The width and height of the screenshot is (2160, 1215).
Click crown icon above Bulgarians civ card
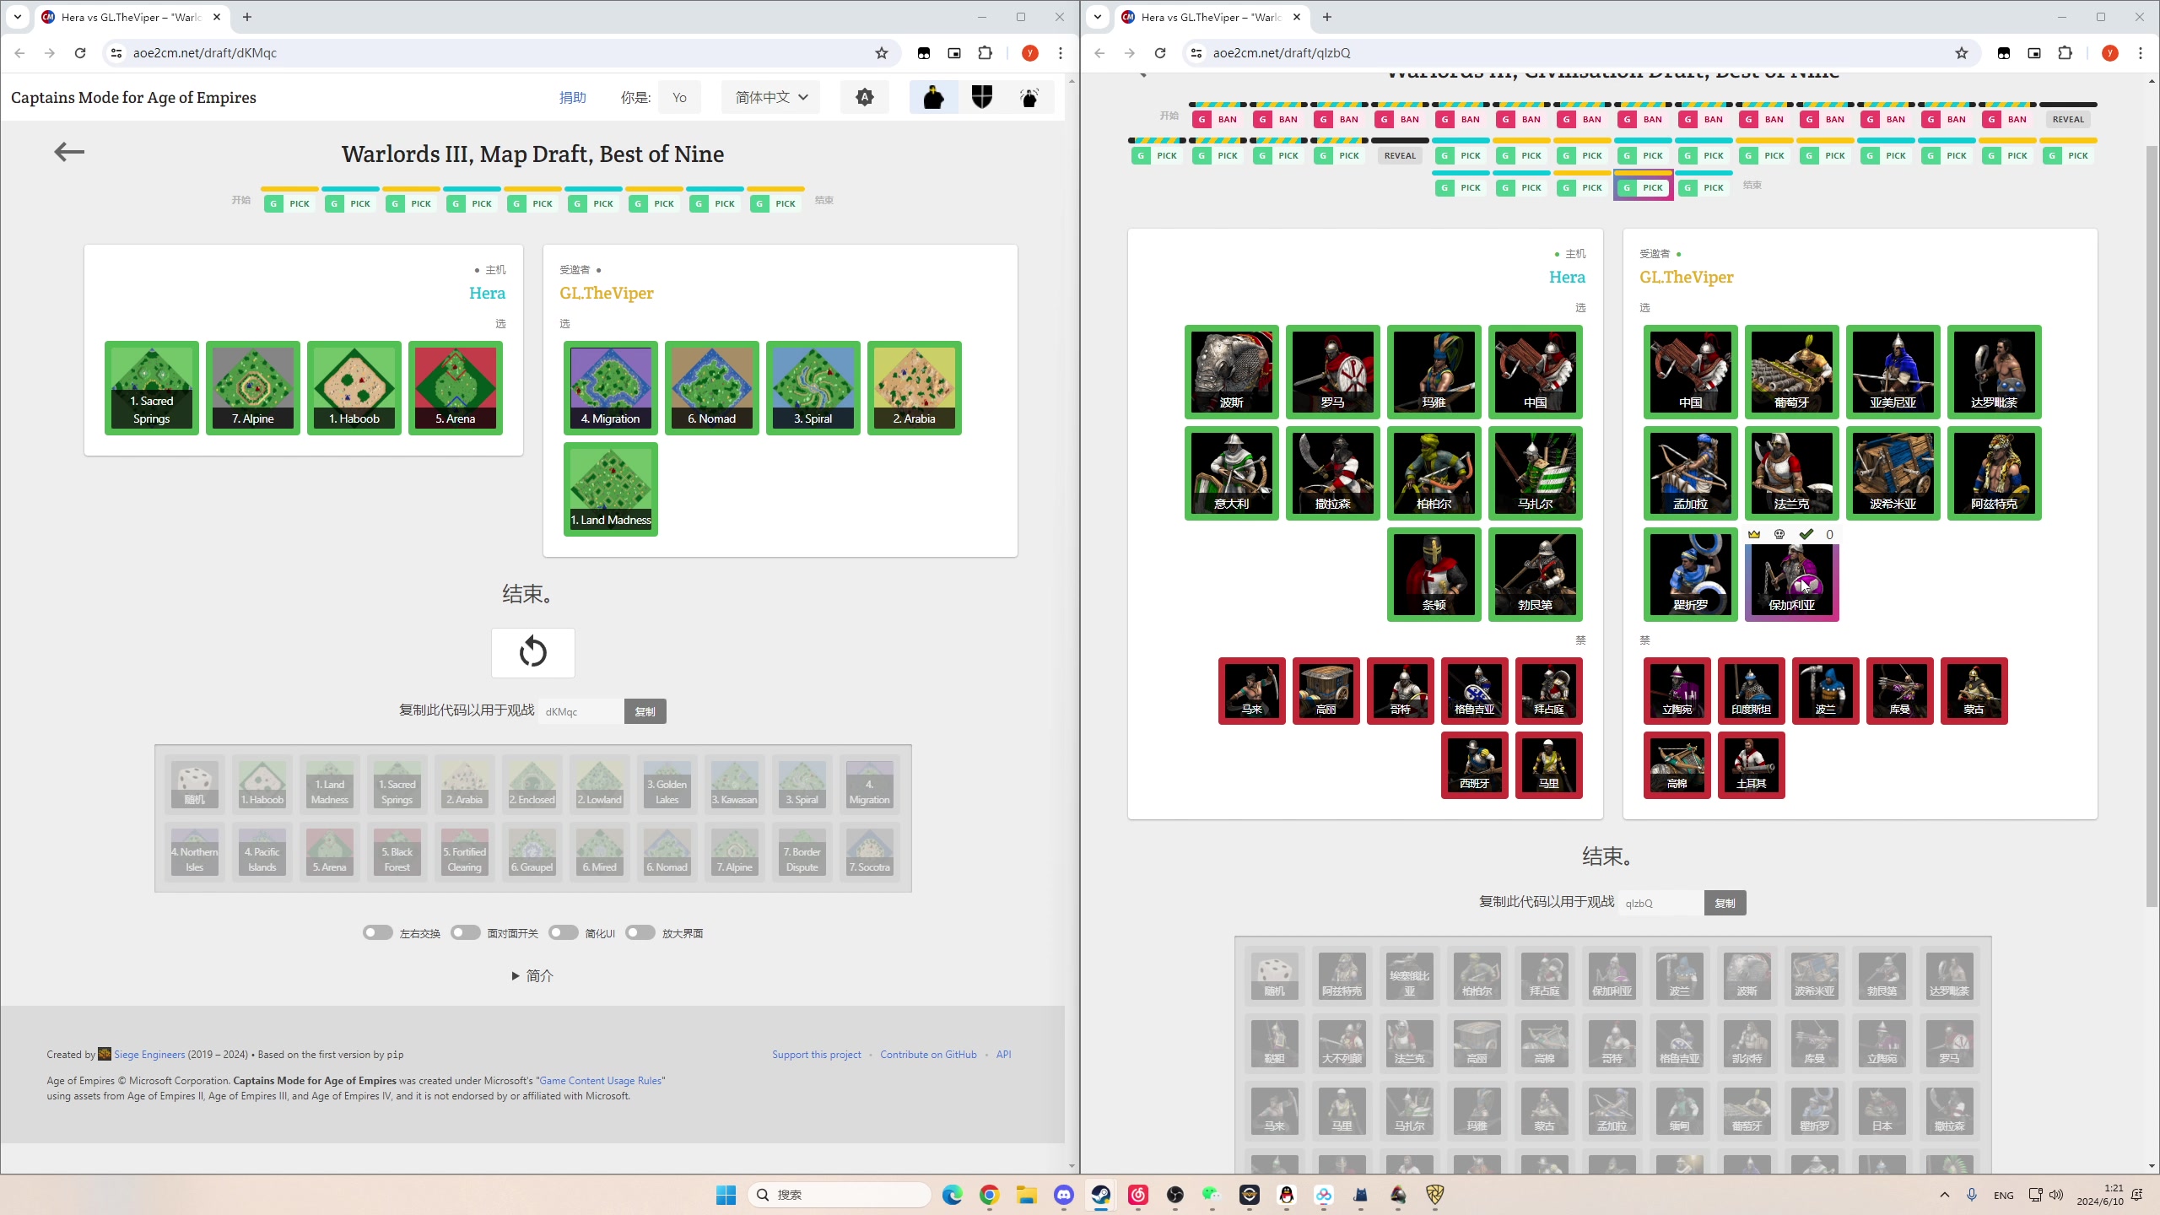click(1754, 534)
